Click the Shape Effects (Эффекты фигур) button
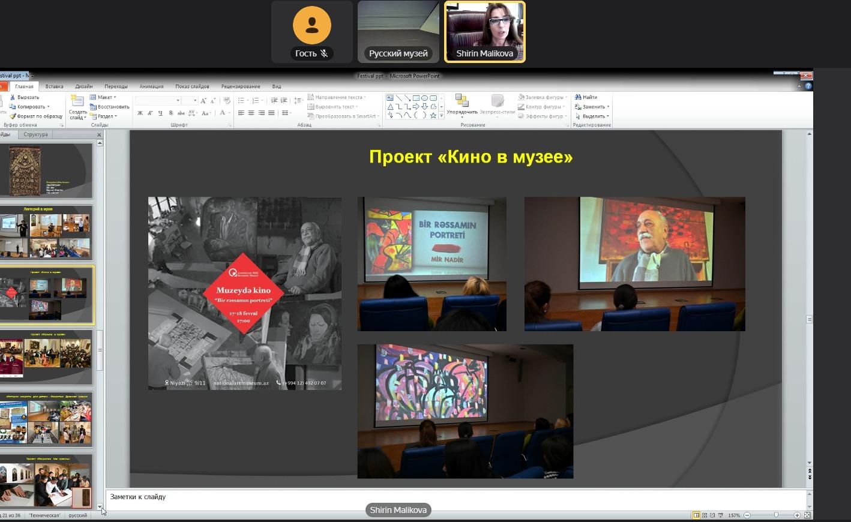Viewport: 851px width, 522px height. tap(543, 116)
